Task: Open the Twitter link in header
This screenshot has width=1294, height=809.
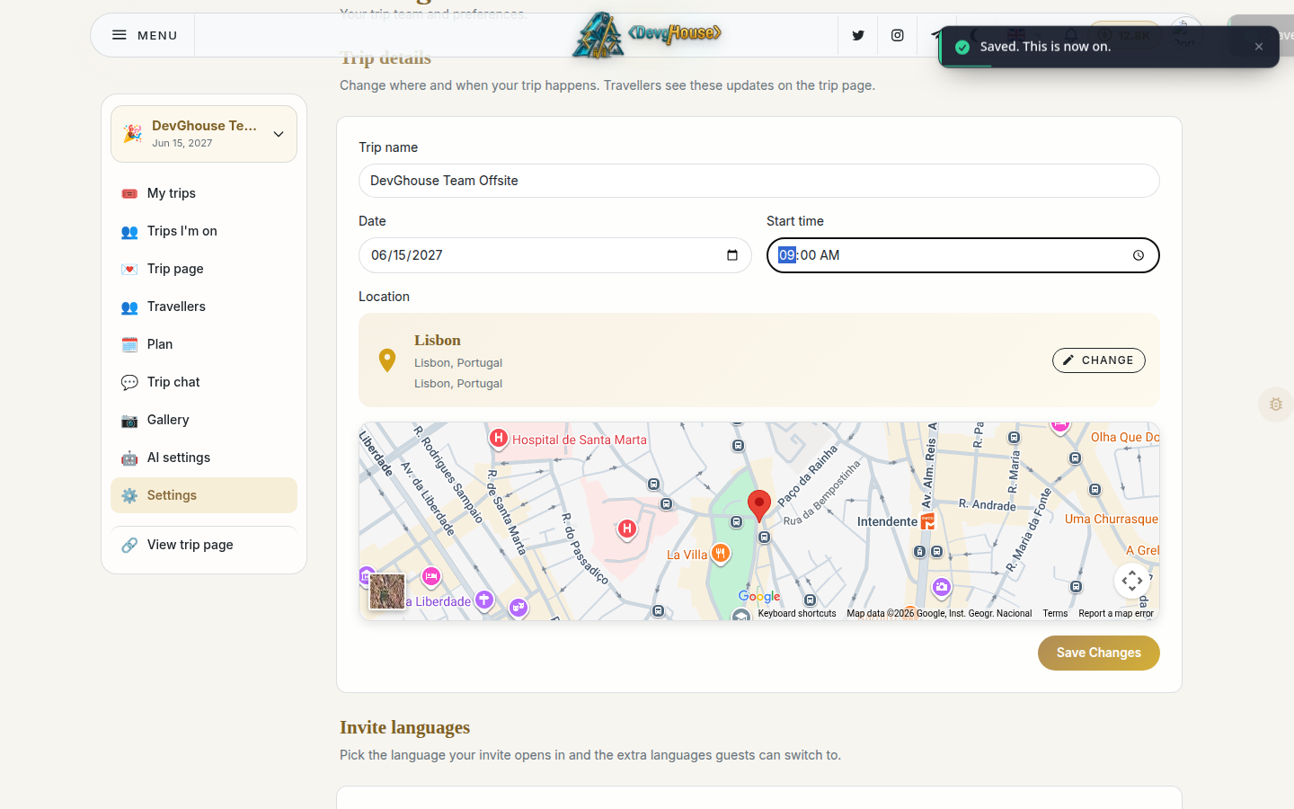Action: [x=858, y=35]
